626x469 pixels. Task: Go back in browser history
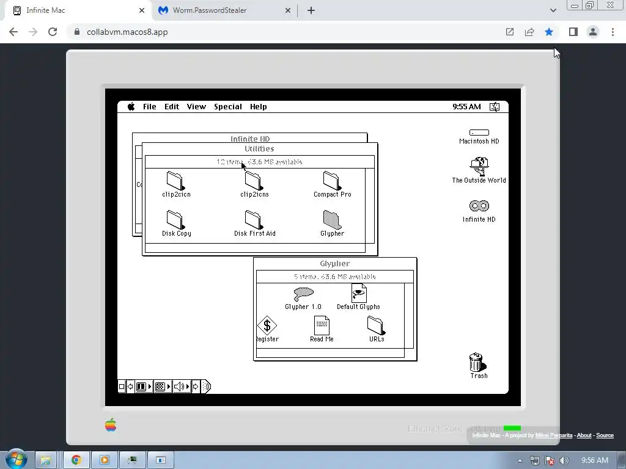click(x=13, y=32)
